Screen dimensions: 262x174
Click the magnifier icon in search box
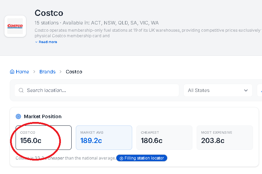(21, 90)
